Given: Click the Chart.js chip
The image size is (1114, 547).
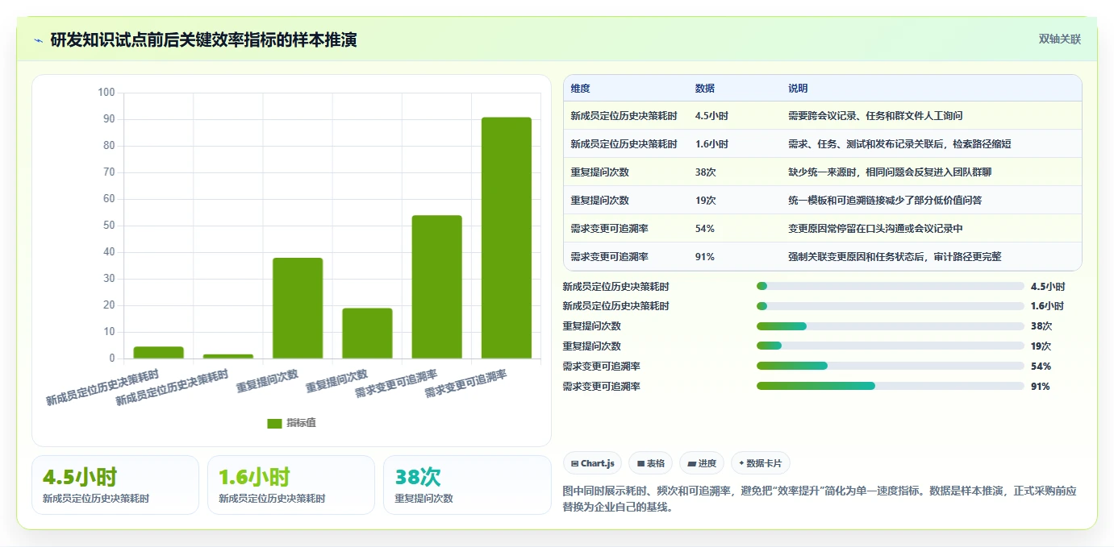Looking at the screenshot, I should (592, 463).
